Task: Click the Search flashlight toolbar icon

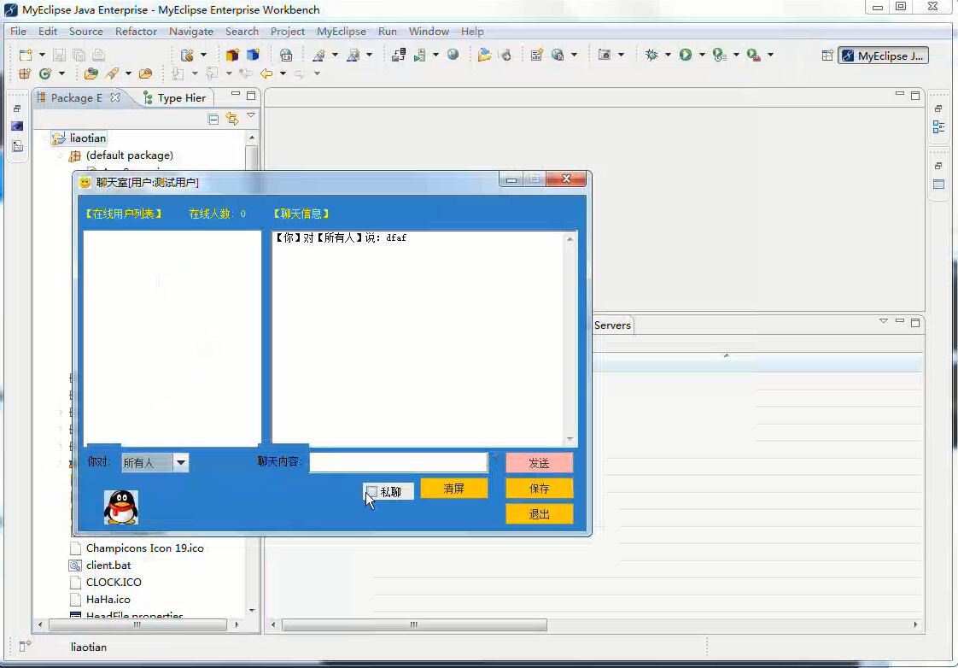Action: click(x=112, y=74)
